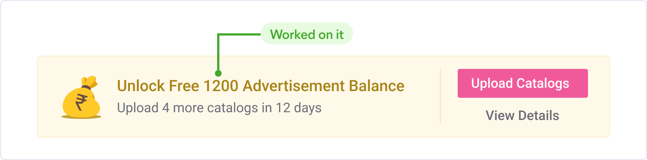Click the "Unlock Free 1200 Advertisement Balance" heading
The width and height of the screenshot is (647, 160).
[x=261, y=86]
